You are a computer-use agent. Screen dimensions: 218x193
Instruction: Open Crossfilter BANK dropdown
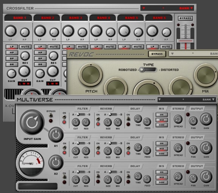[x=186, y=8]
